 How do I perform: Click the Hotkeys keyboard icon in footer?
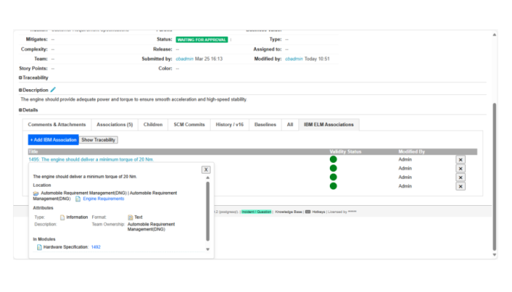point(308,212)
